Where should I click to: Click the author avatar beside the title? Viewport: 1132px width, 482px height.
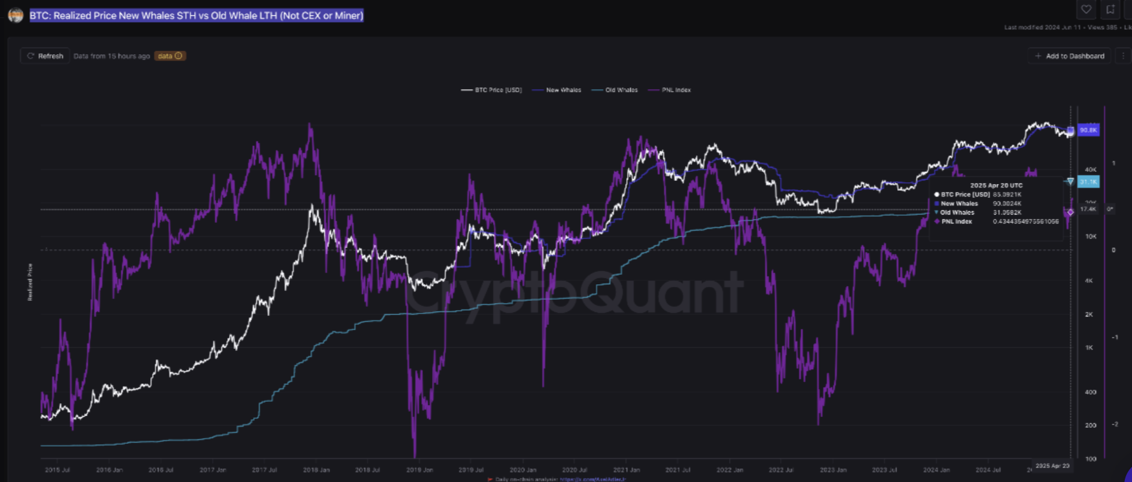16,16
